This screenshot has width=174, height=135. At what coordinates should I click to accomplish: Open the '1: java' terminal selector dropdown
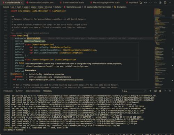coord(134,91)
